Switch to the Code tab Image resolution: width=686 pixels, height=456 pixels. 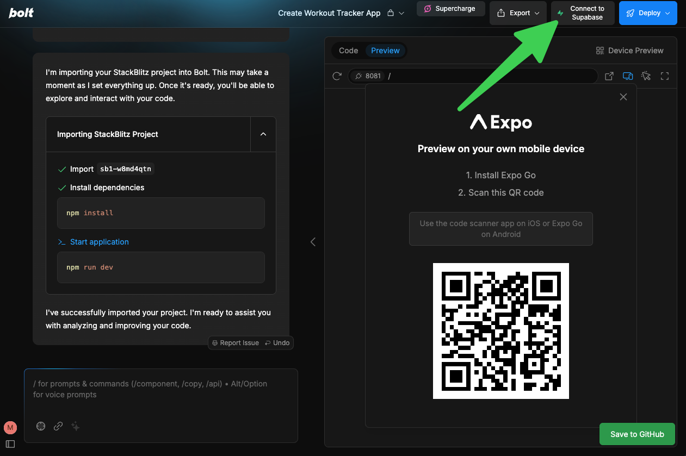pos(348,51)
